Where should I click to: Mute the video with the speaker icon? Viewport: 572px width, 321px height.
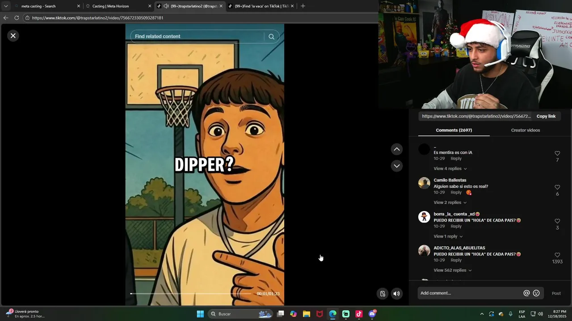[396, 293]
